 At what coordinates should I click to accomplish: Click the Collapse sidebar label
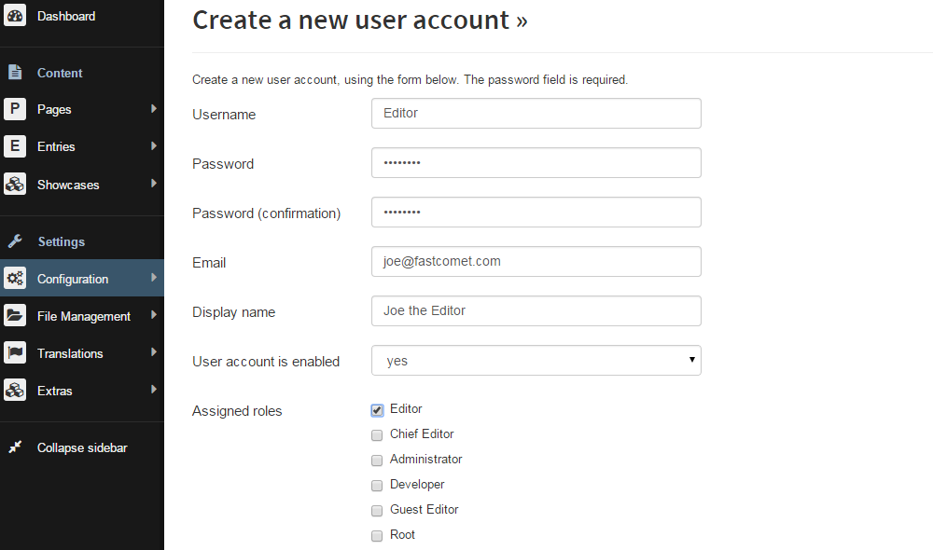pos(82,447)
